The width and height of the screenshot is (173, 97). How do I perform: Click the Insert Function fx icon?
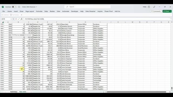pyautogui.click(x=21, y=19)
